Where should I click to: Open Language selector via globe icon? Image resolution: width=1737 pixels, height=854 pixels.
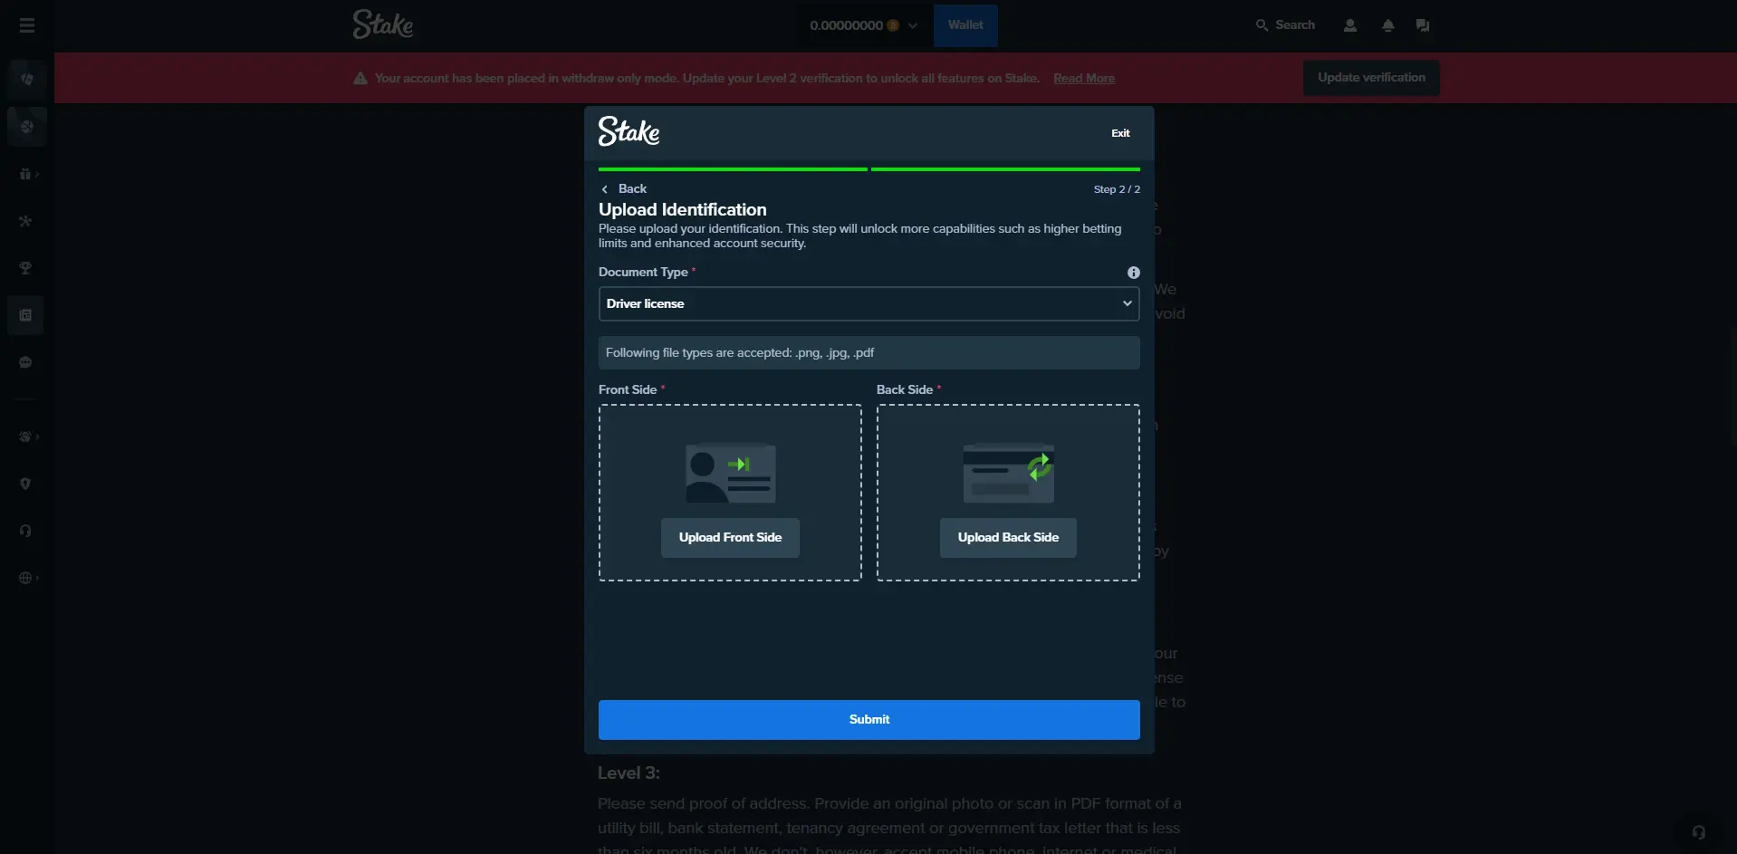point(25,578)
